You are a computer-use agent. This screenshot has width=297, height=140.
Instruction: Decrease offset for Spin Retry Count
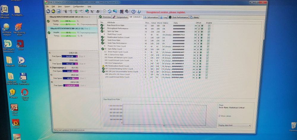[195, 49]
